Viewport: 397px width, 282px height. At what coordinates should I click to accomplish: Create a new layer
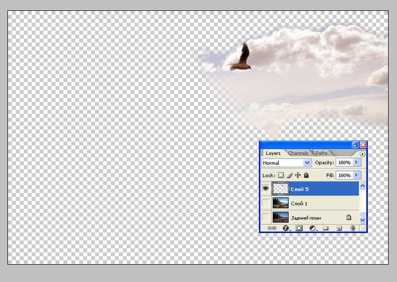pyautogui.click(x=339, y=228)
